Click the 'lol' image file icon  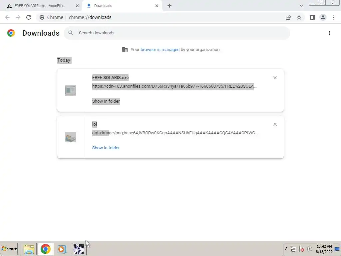71,137
